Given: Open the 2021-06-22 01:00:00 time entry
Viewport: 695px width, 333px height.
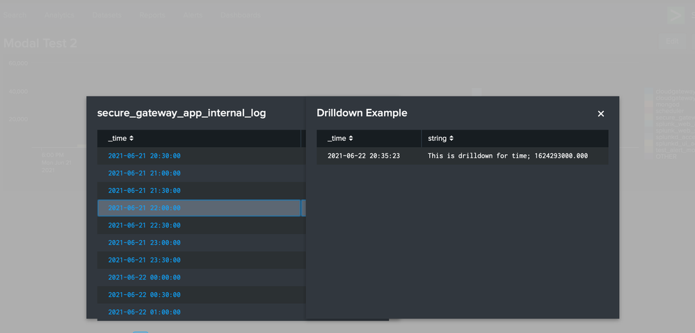Looking at the screenshot, I should tap(144, 312).
